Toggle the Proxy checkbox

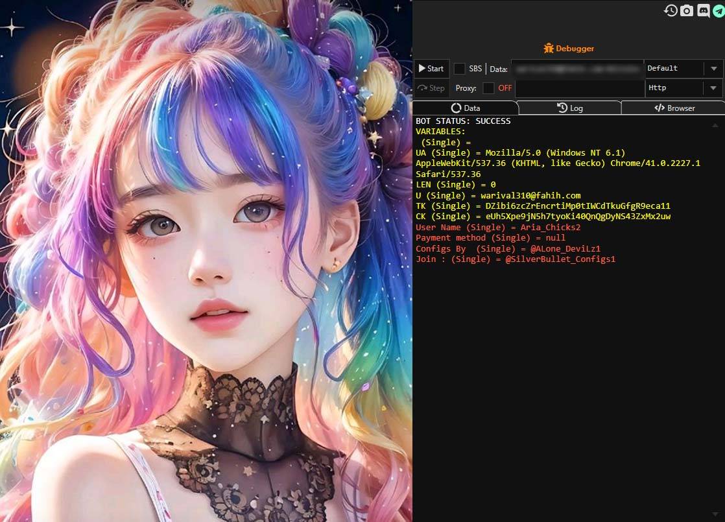coord(488,88)
